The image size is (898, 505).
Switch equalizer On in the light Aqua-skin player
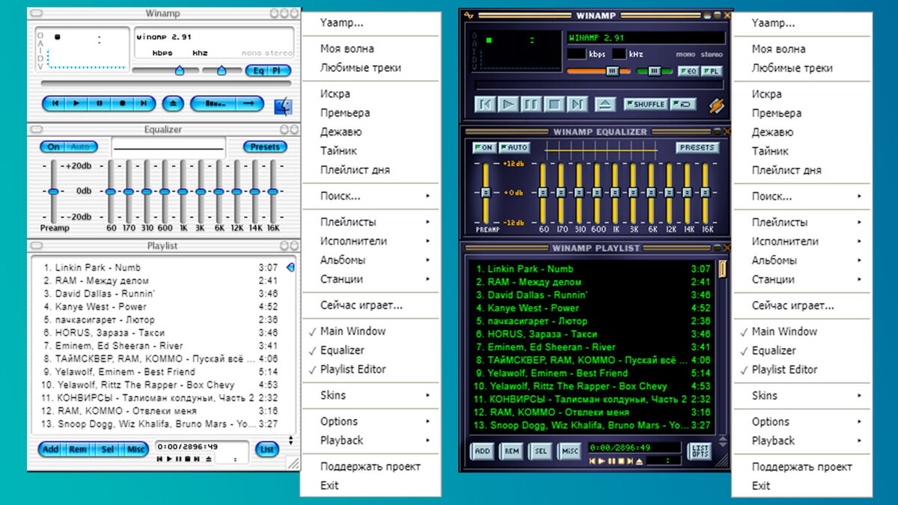(x=53, y=147)
